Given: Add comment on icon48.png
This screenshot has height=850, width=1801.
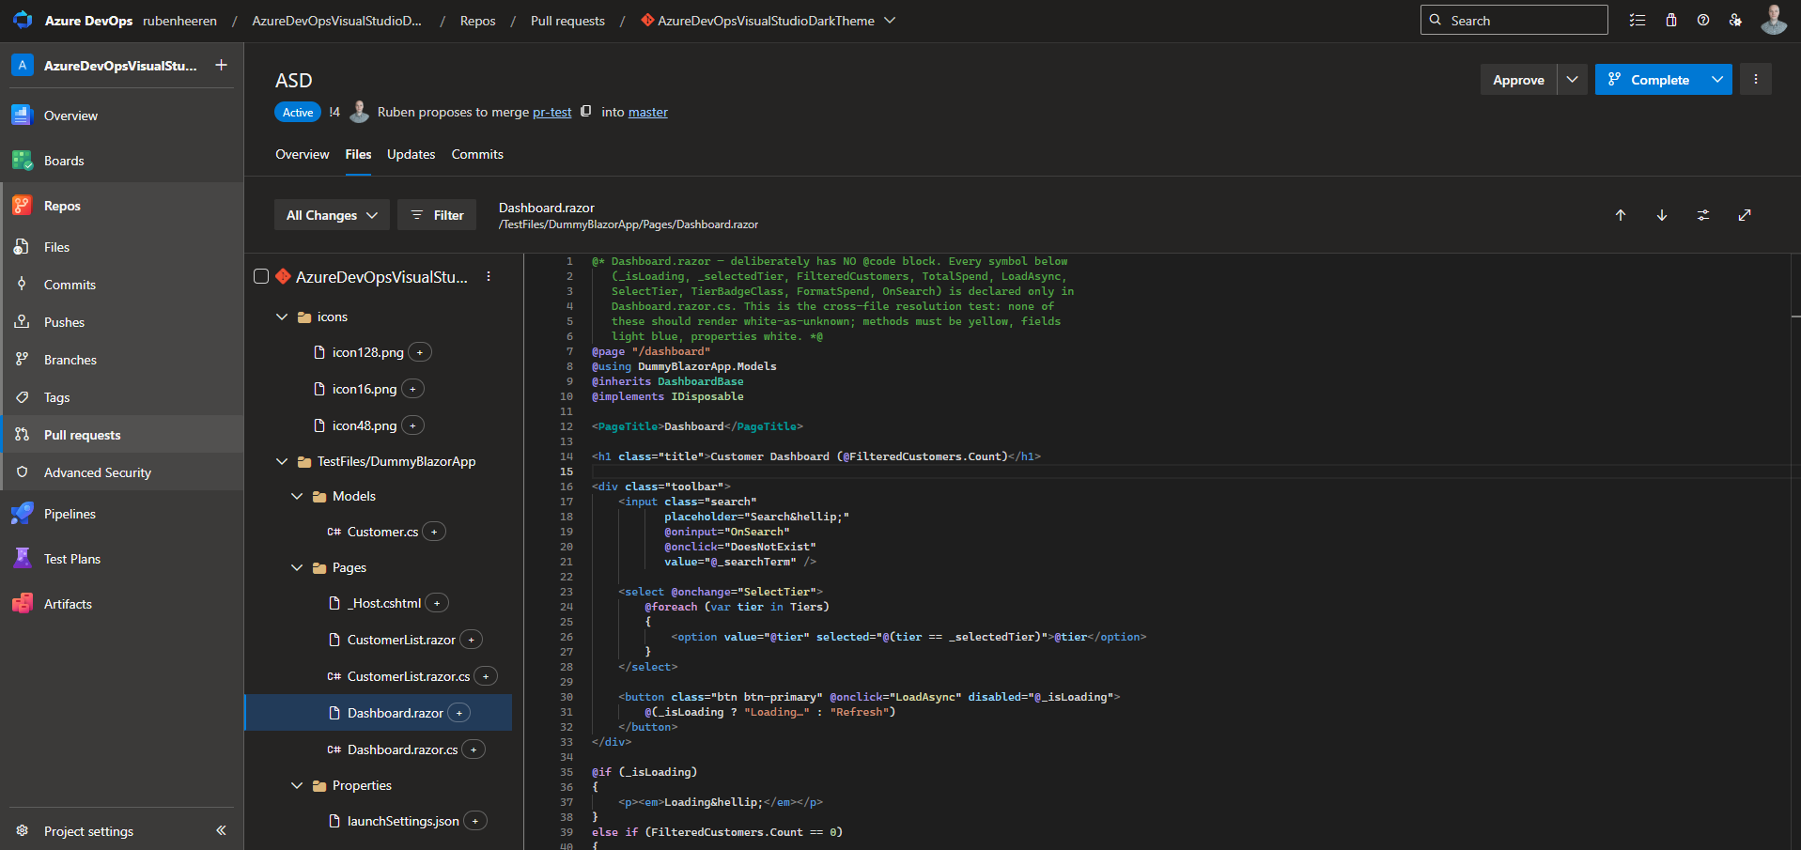Looking at the screenshot, I should pyautogui.click(x=412, y=425).
